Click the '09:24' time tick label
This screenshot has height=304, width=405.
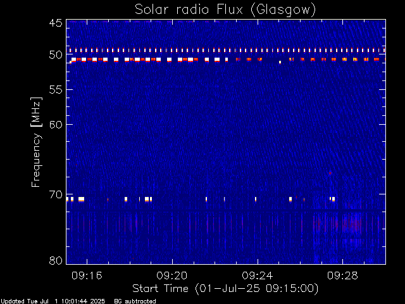258,275
